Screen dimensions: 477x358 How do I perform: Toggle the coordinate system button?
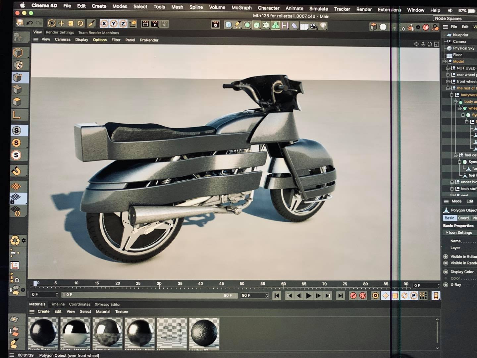[133, 24]
